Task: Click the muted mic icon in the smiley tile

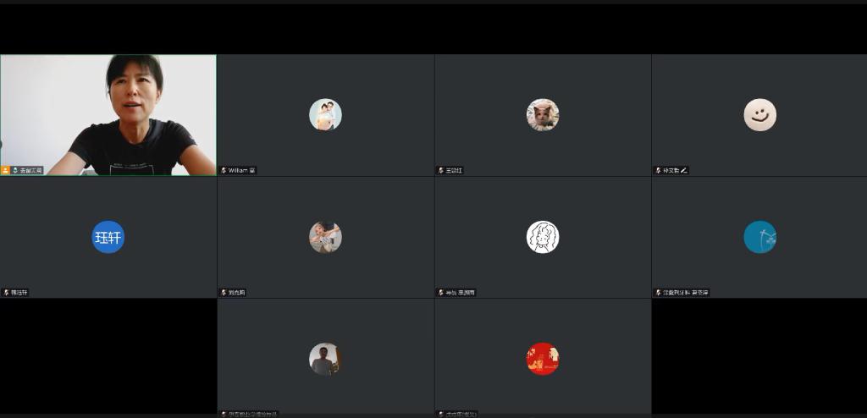Action: point(659,170)
